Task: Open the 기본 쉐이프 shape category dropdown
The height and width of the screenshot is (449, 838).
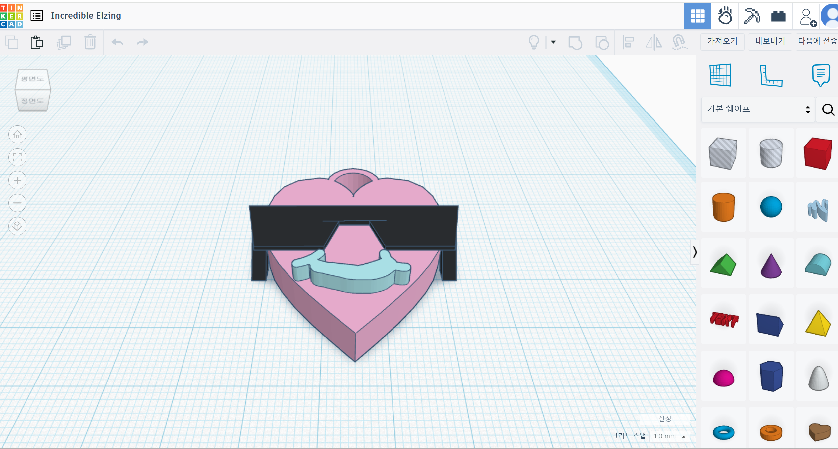Action: pos(758,109)
